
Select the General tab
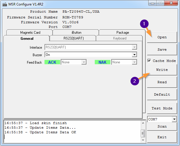click(27, 38)
